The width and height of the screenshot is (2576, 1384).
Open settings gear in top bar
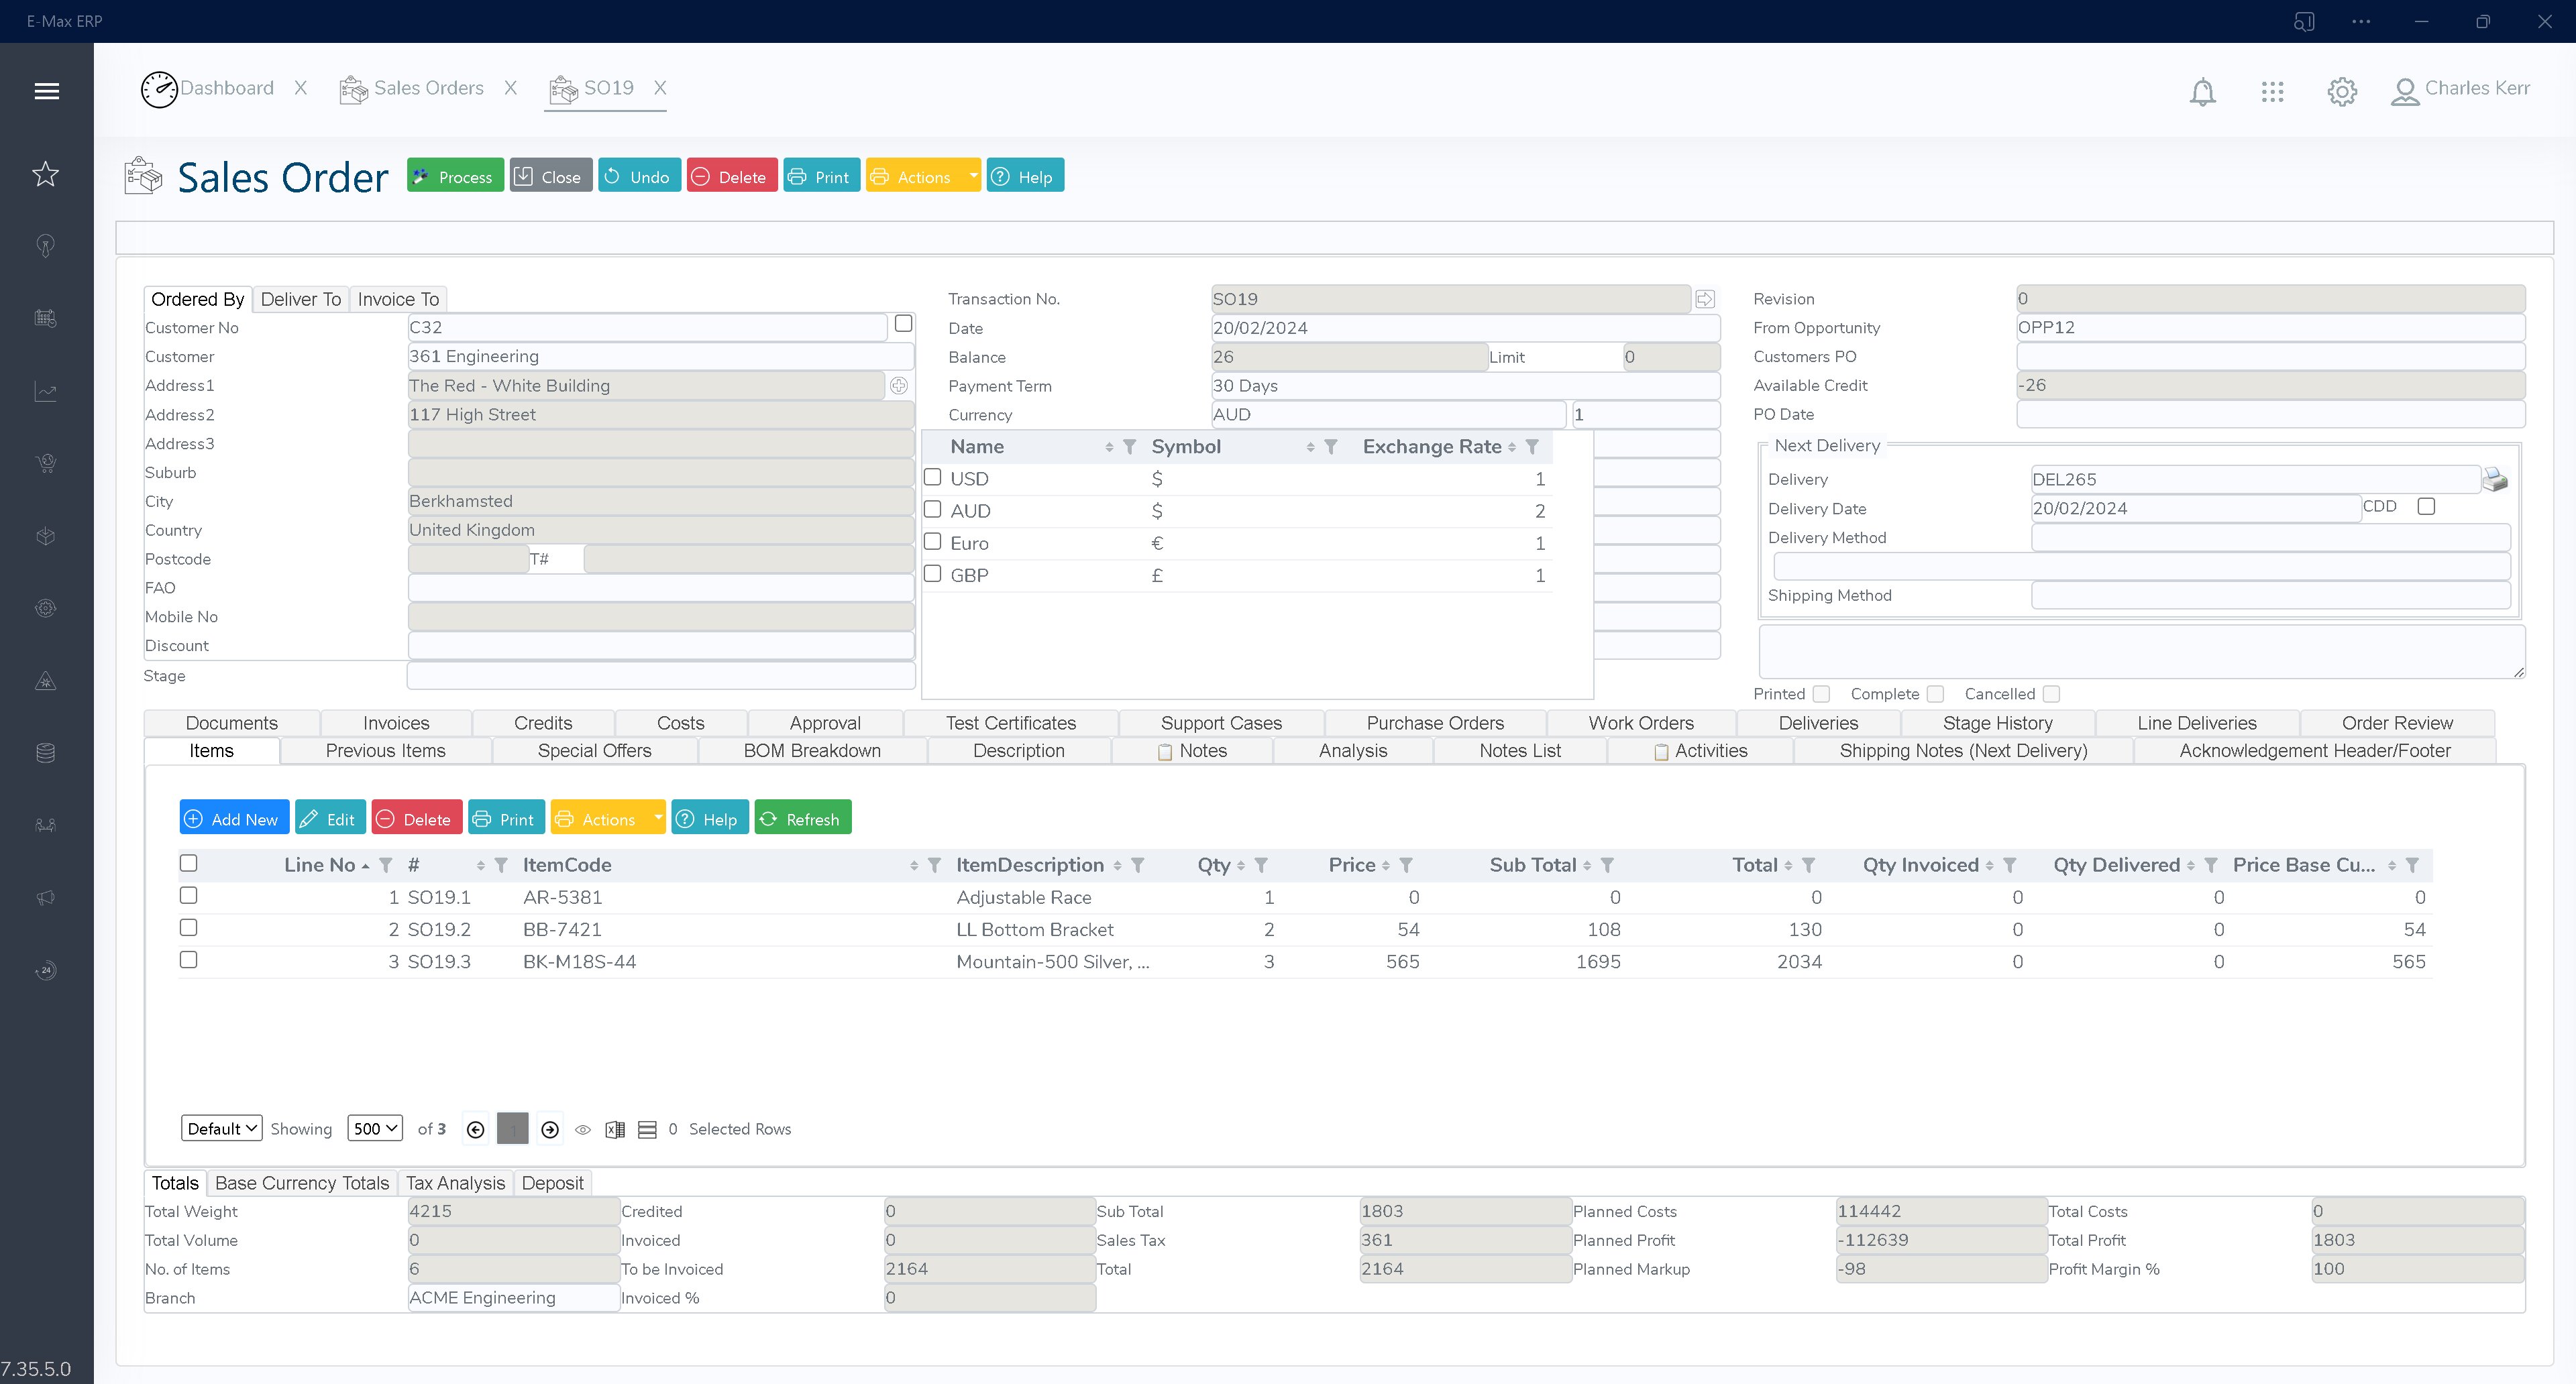(x=2341, y=92)
